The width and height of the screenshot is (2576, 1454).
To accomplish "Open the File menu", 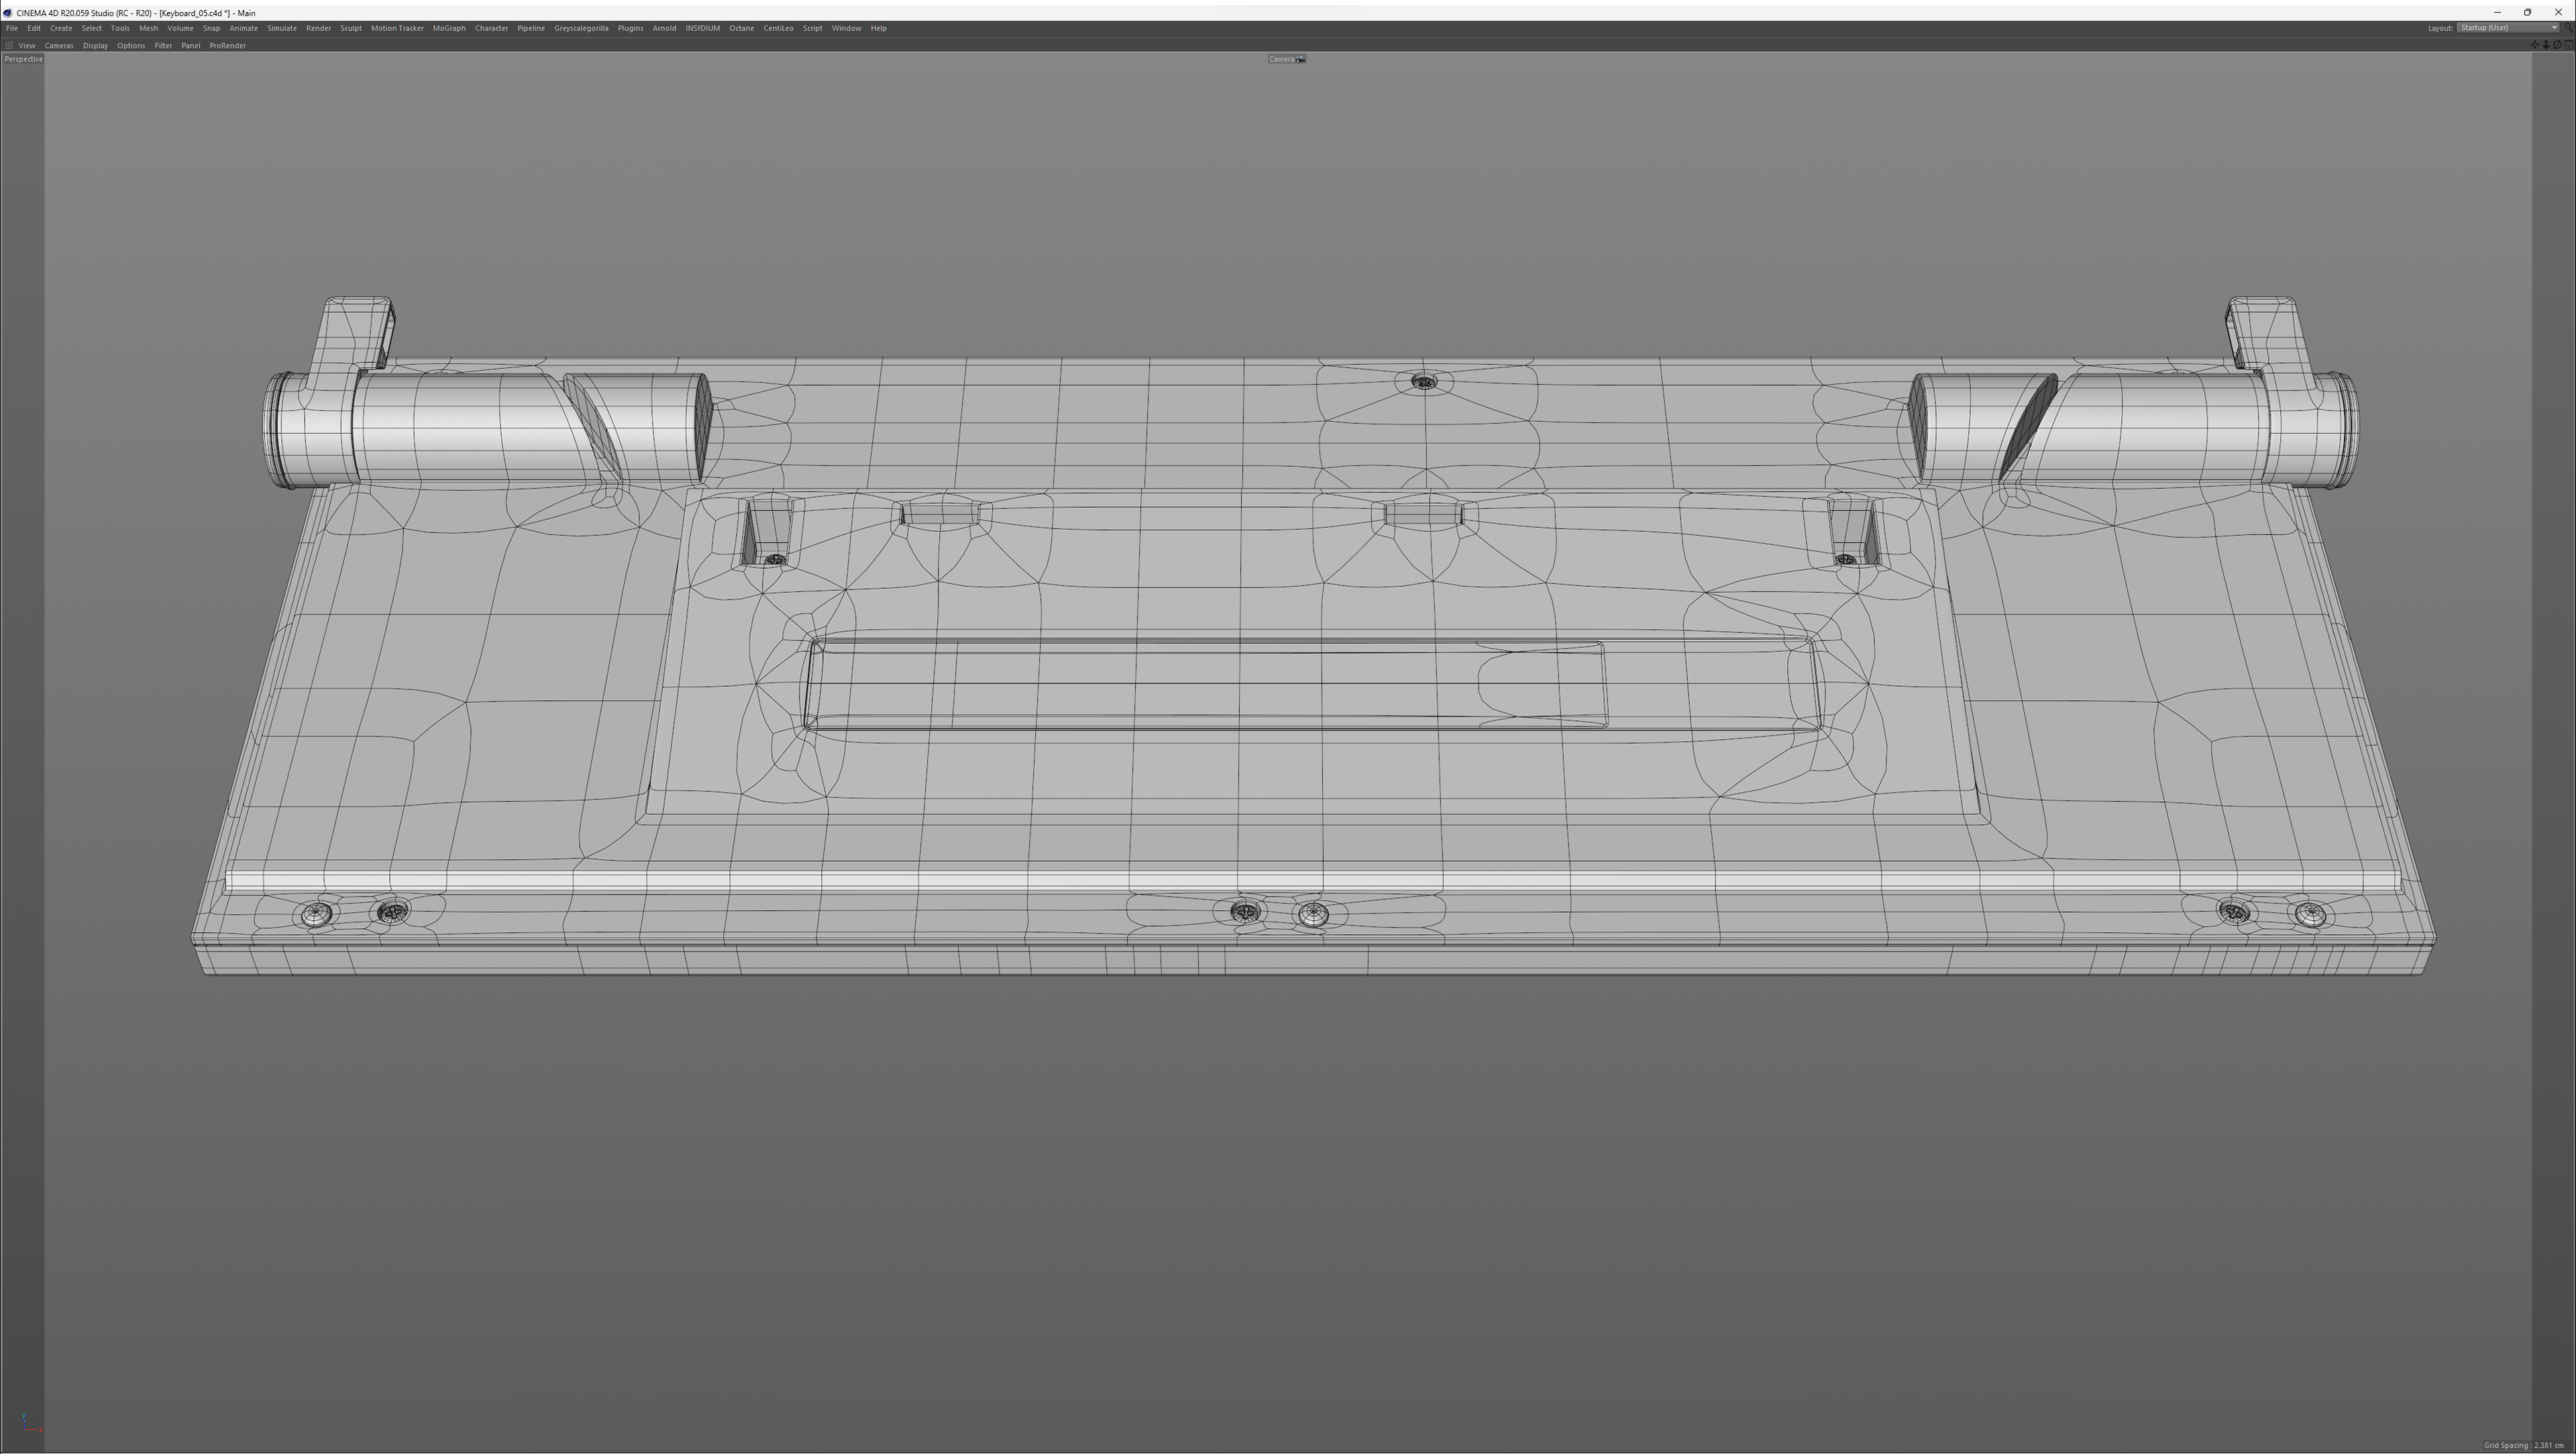I will point(12,28).
